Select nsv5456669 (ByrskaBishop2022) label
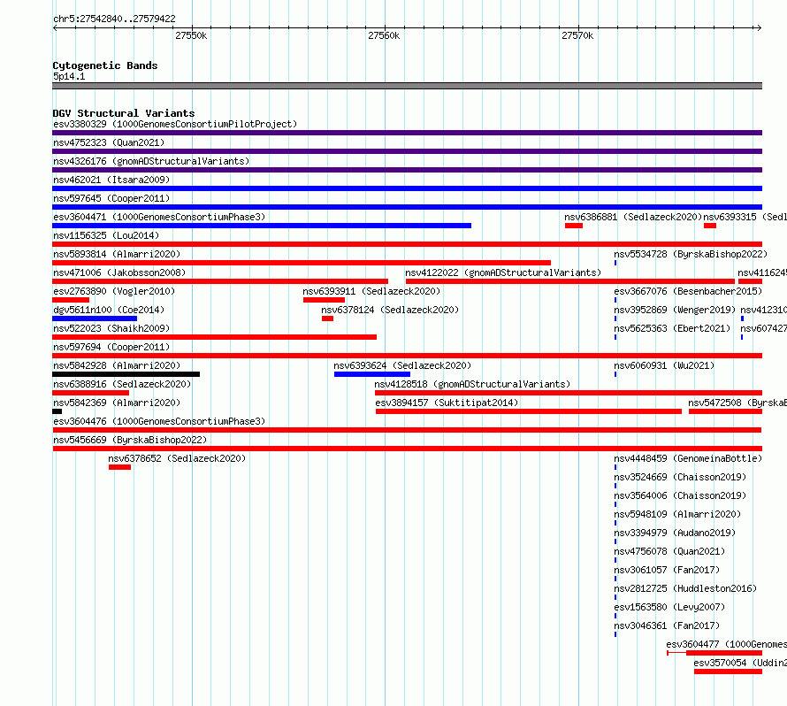Image resolution: width=787 pixels, height=706 pixels. click(x=130, y=440)
